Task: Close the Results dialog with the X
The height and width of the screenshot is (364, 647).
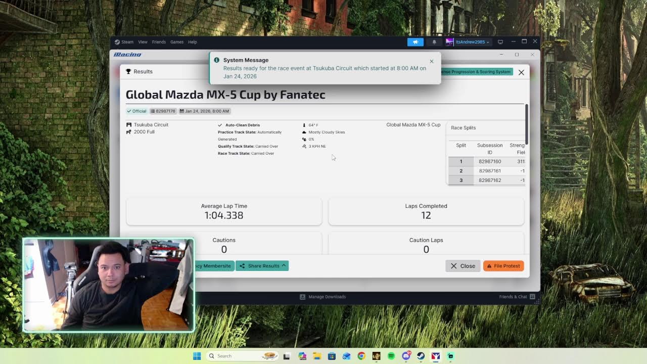Action: pos(521,72)
